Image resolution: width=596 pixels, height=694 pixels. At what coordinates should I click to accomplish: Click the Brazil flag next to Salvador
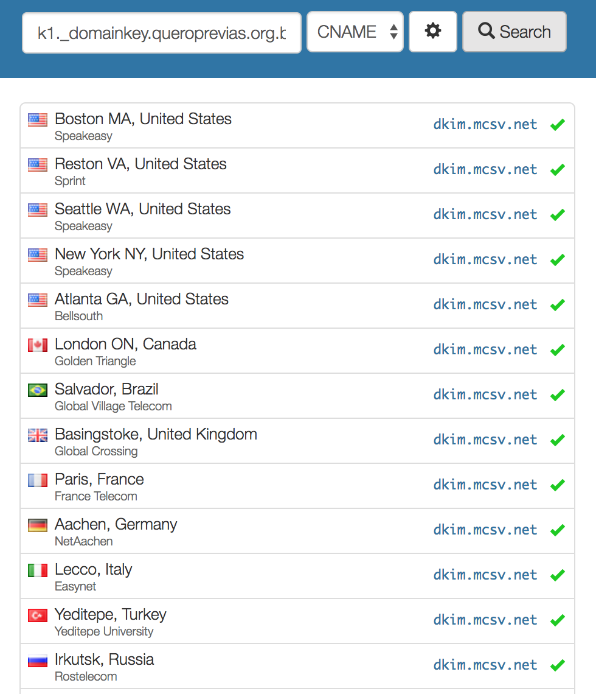pos(38,390)
